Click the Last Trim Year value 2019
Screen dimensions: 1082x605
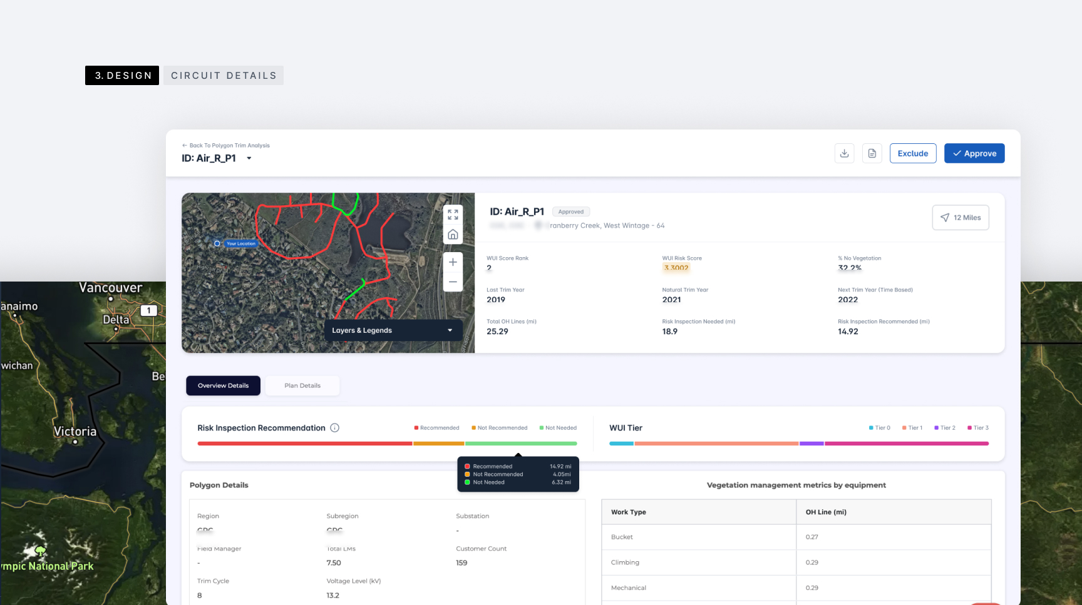click(496, 300)
